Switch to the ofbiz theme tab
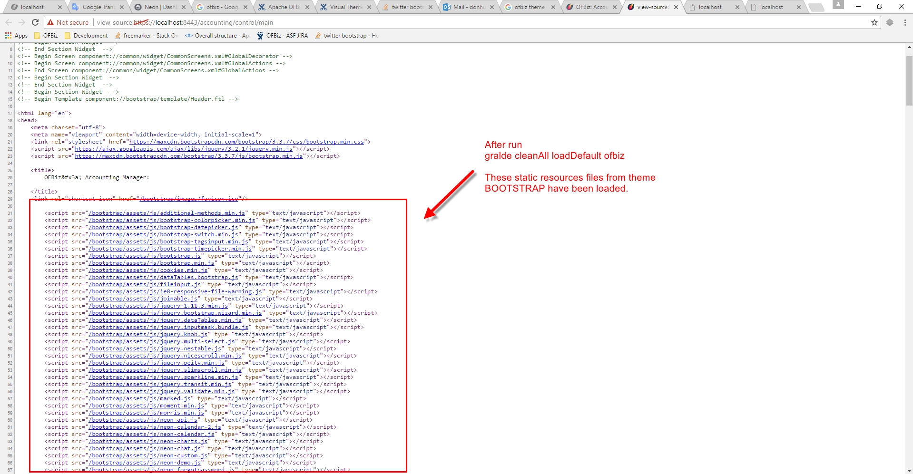Screen dimensions: 913x474 coord(530,7)
